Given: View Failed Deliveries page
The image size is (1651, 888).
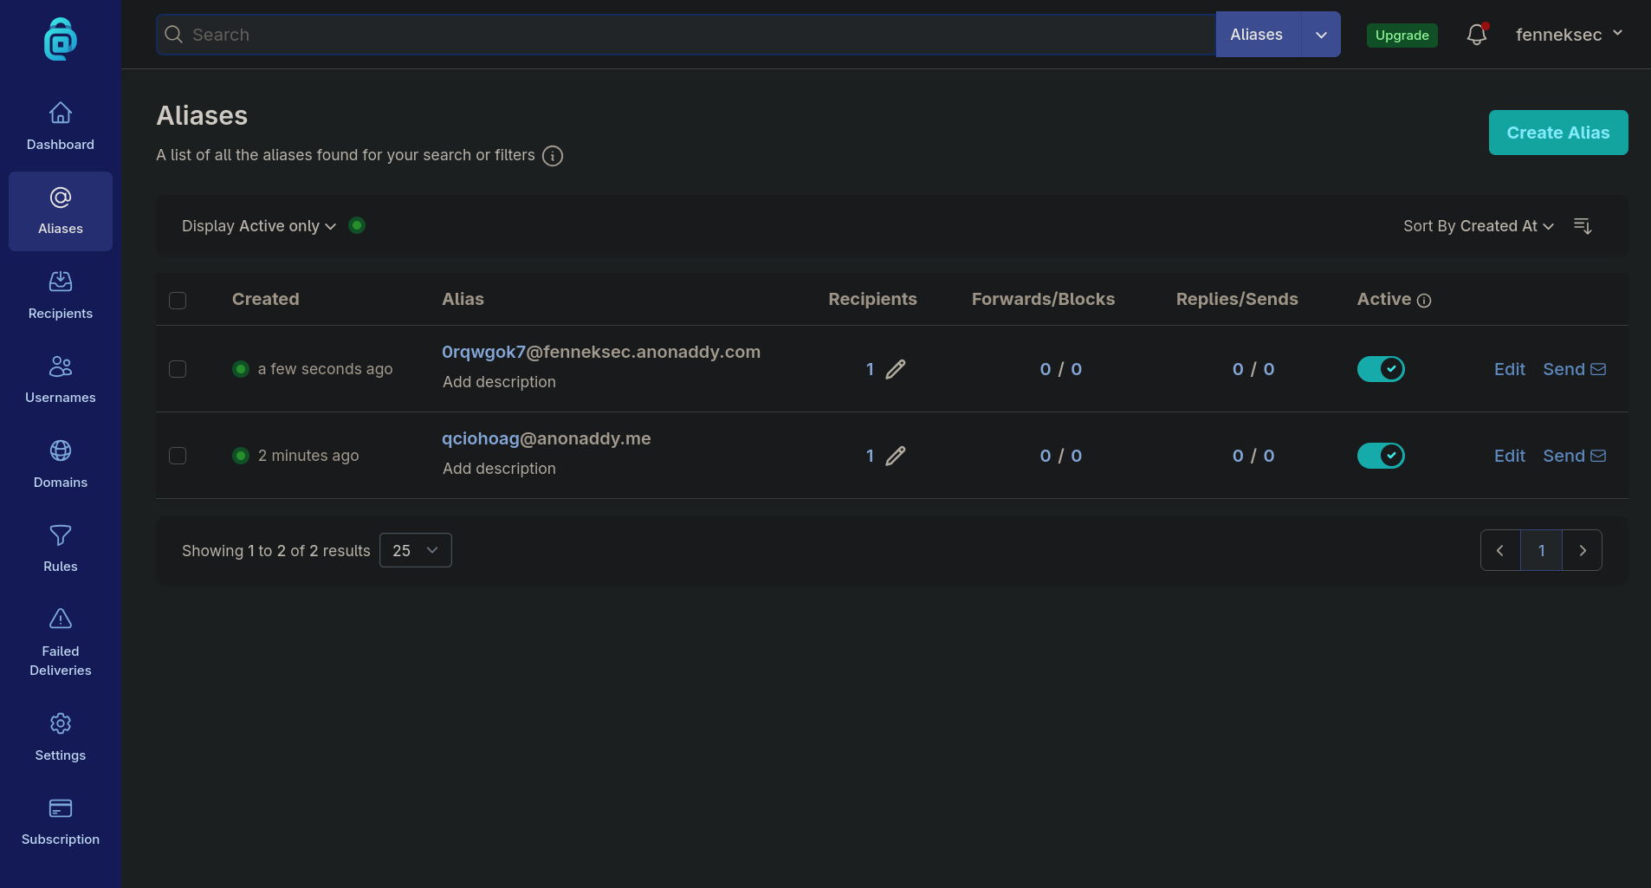Looking at the screenshot, I should (61, 643).
